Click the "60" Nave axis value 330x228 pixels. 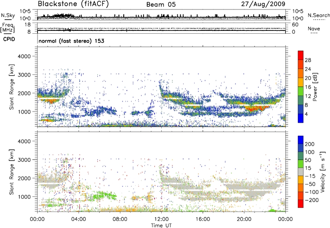[x=295, y=25]
